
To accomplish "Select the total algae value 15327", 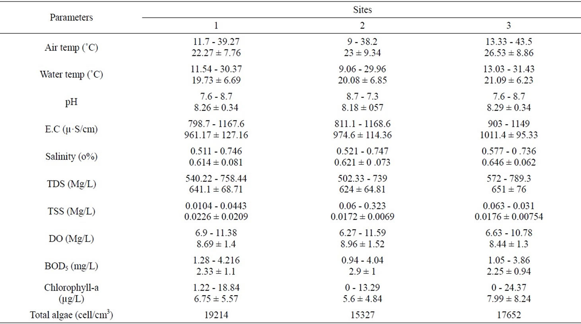I will [x=362, y=315].
